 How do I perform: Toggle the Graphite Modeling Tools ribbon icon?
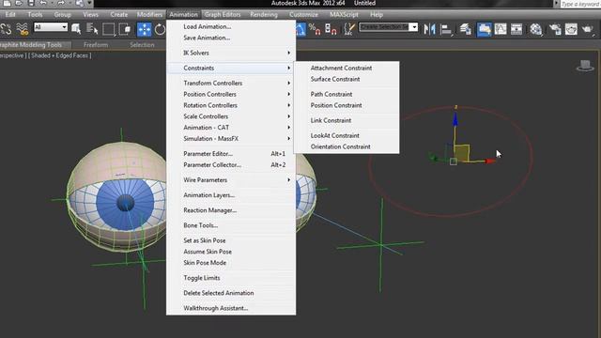click(485, 29)
